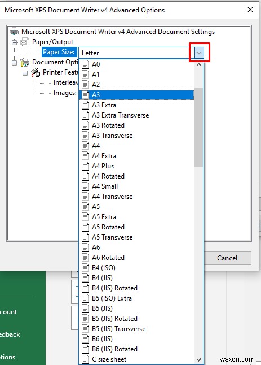Select the highlighted A3 option

[x=136, y=95]
